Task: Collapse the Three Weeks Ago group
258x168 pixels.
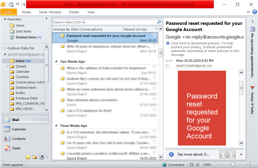Action: 56,125
